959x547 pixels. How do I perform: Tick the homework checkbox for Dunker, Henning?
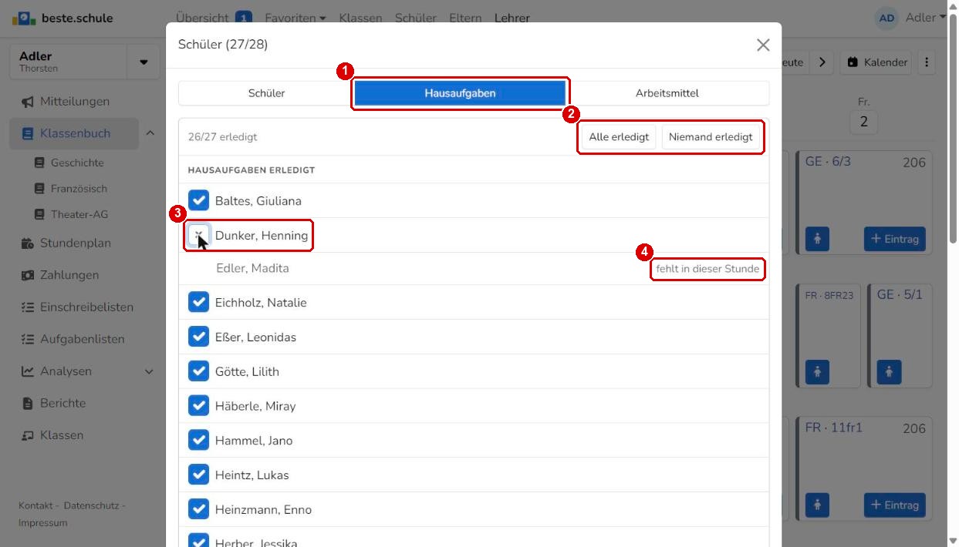199,236
